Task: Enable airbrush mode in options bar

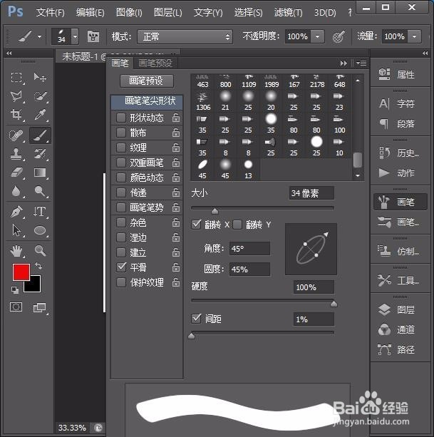Action: click(339, 36)
